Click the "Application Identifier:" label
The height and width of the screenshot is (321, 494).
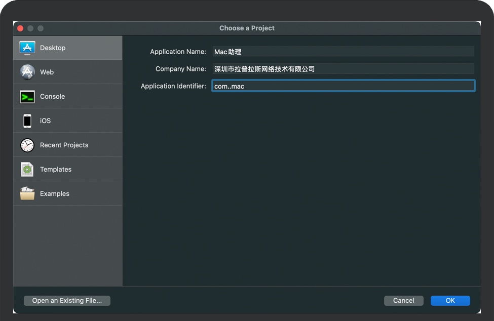(x=173, y=86)
